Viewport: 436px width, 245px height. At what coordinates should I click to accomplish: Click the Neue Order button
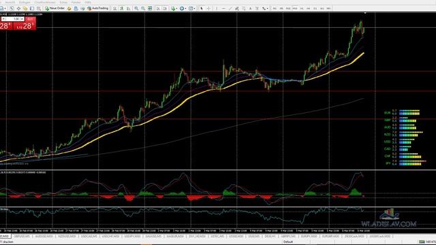(x=54, y=8)
